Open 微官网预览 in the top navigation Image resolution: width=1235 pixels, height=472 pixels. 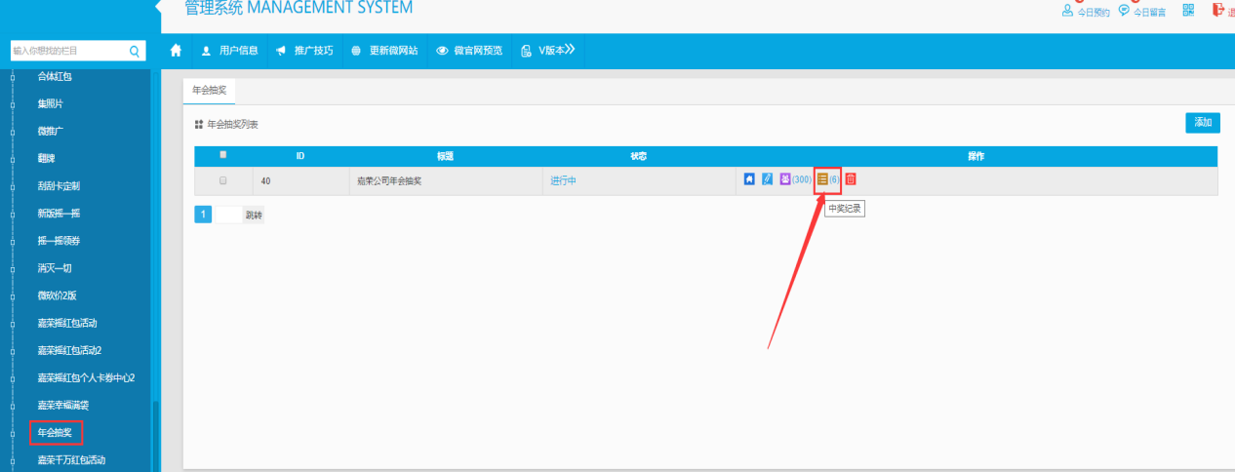(x=470, y=51)
